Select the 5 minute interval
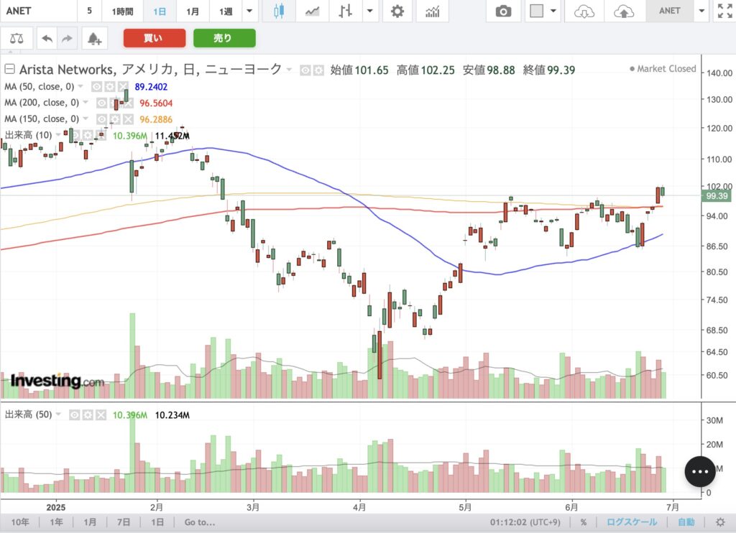The width and height of the screenshot is (736, 533). (89, 11)
